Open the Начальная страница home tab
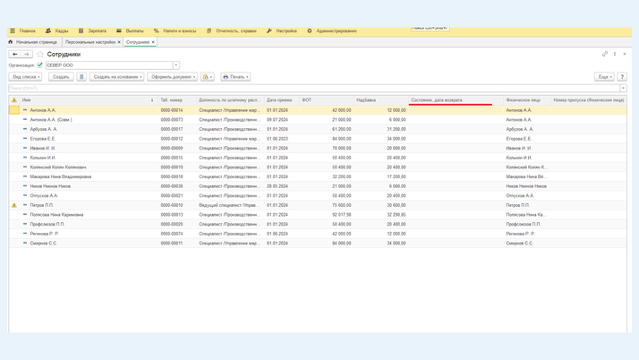This screenshot has width=639, height=360. click(33, 42)
